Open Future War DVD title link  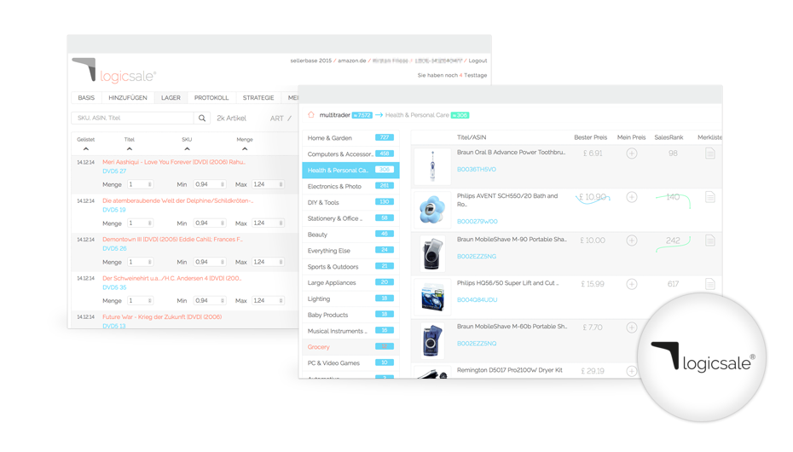pyautogui.click(x=162, y=317)
